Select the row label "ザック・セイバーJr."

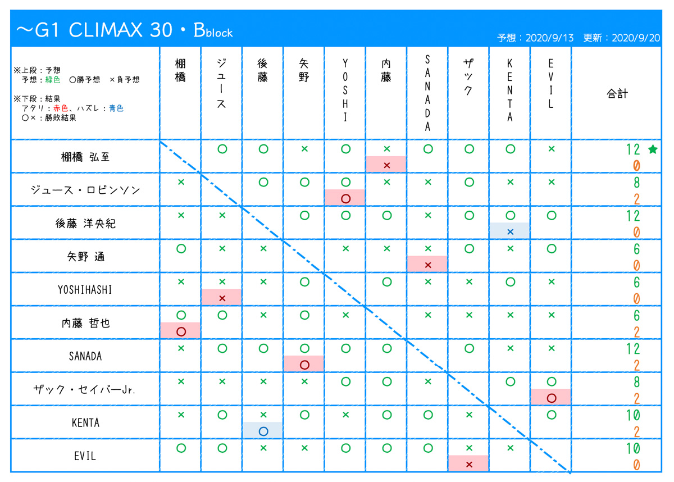85,389
